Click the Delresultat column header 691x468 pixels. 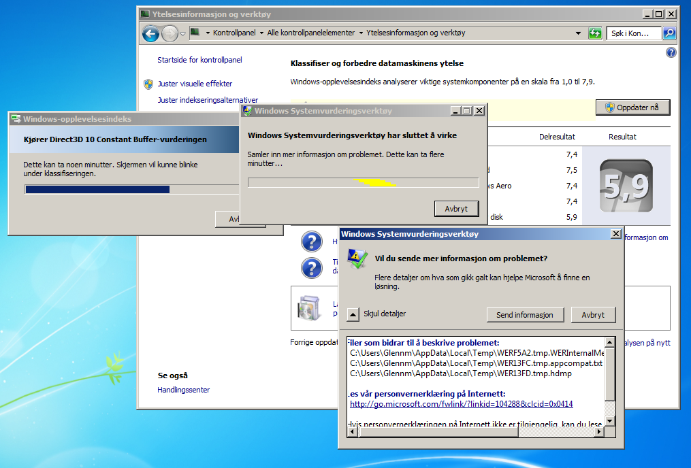557,137
